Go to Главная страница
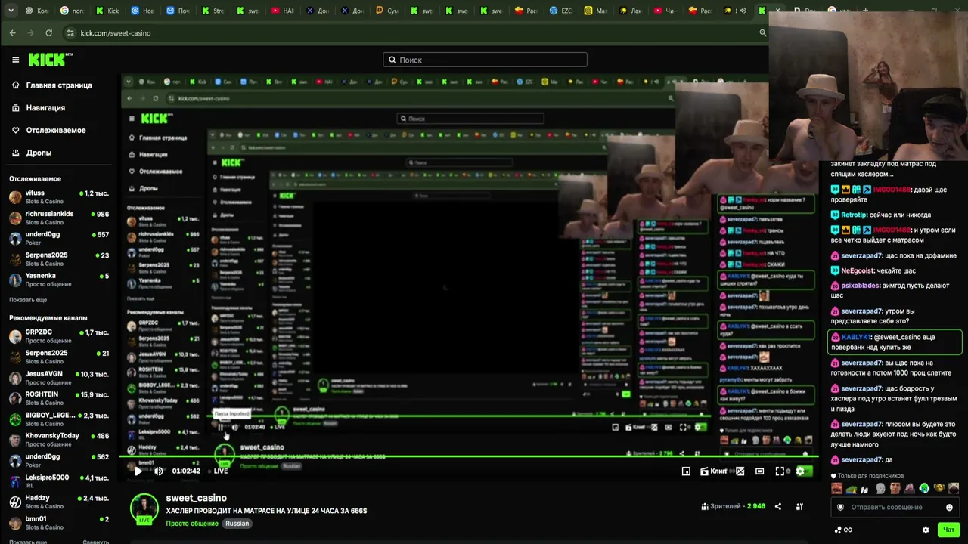The image size is (968, 544). (x=53, y=85)
